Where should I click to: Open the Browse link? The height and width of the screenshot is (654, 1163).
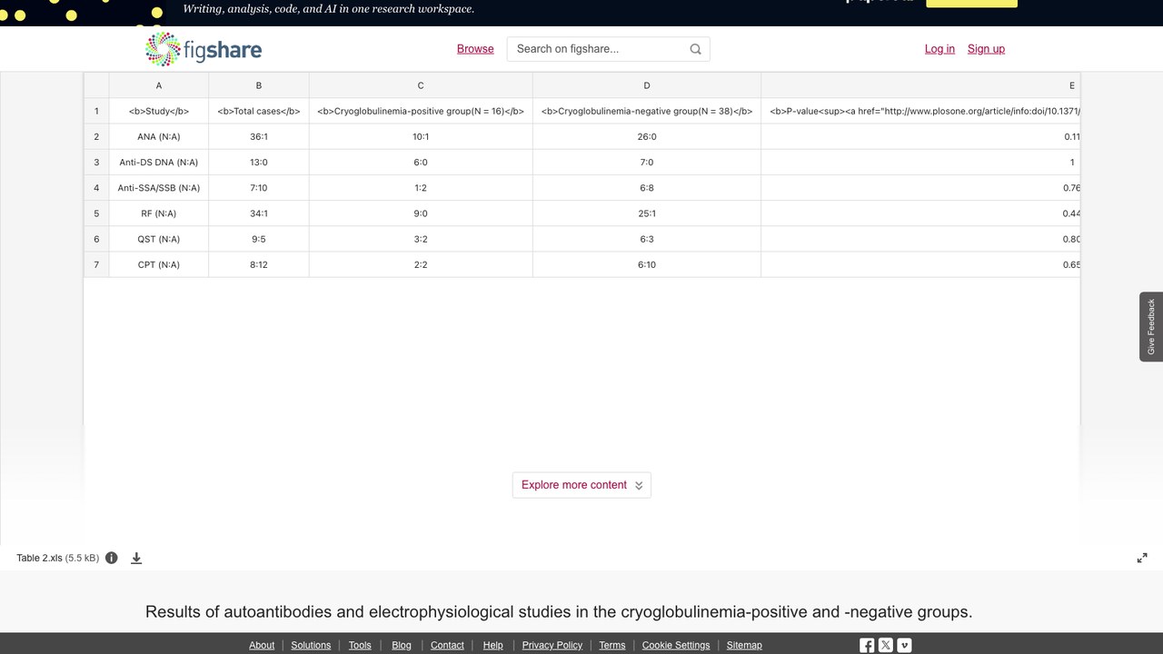[475, 49]
